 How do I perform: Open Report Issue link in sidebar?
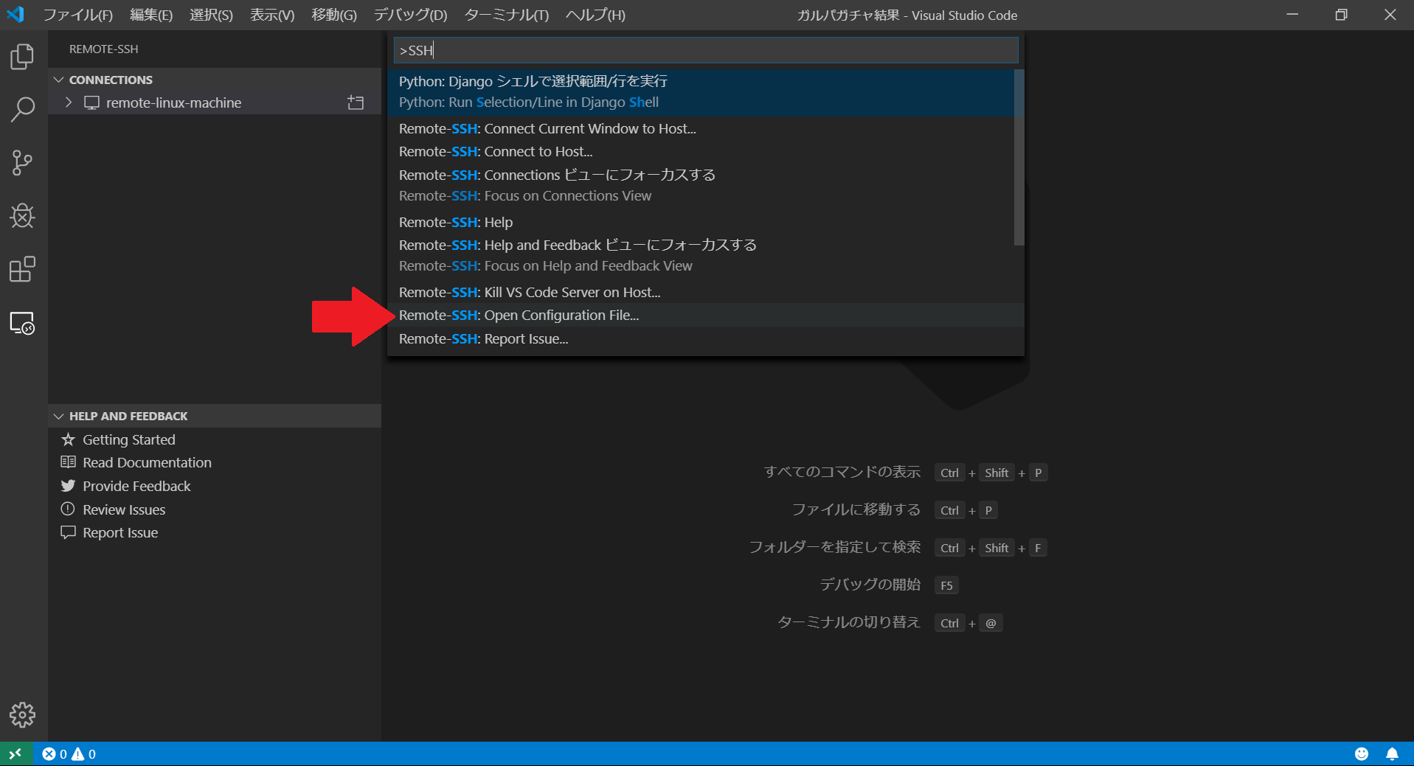point(120,532)
